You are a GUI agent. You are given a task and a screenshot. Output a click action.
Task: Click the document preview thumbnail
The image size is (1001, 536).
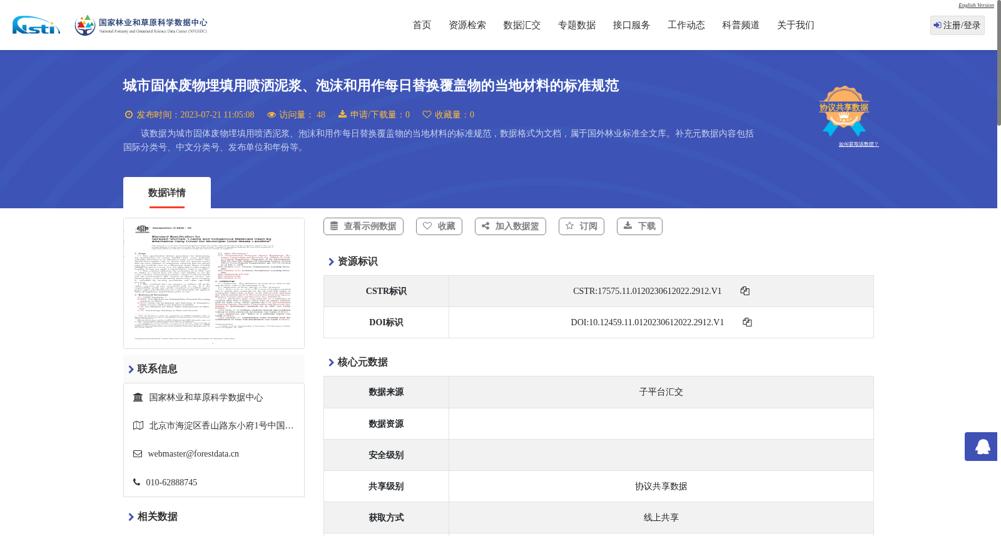[x=214, y=283]
